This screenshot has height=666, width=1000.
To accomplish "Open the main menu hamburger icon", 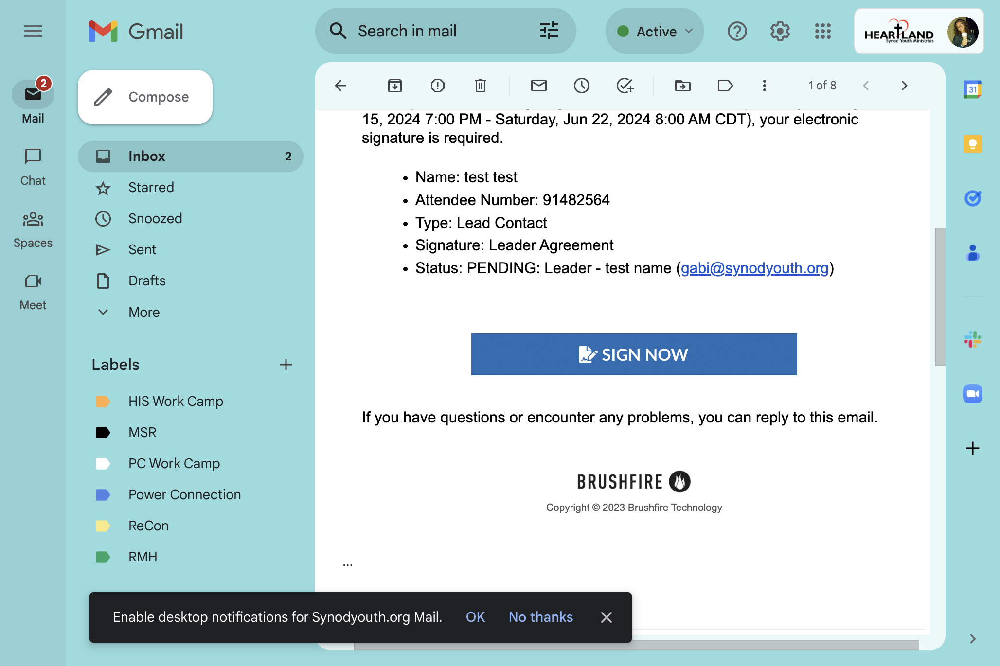I will click(x=33, y=32).
